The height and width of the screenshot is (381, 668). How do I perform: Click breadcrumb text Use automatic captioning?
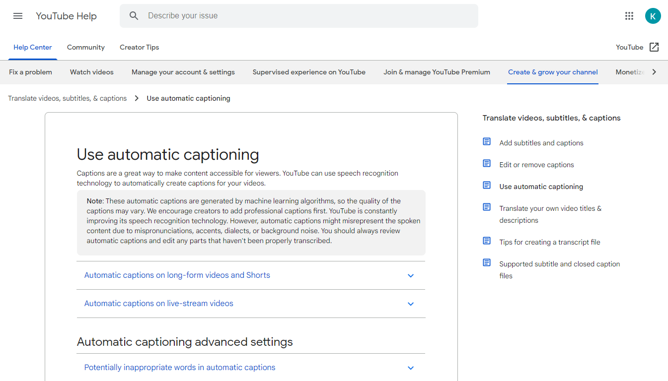pyautogui.click(x=188, y=99)
